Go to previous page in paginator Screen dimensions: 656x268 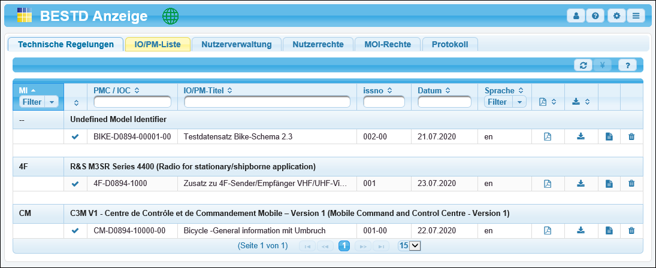tap(325, 246)
